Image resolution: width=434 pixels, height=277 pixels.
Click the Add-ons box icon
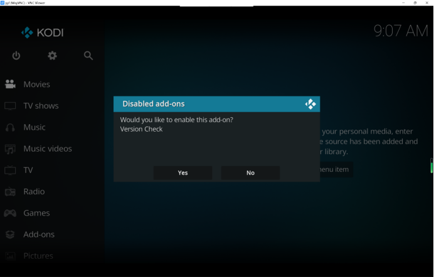click(x=10, y=234)
